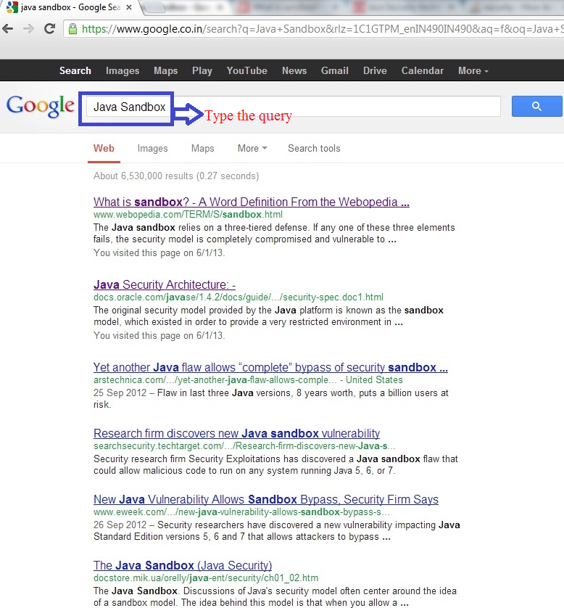Click the www.eweek.com green URL
The height and width of the screenshot is (608, 564).
(241, 512)
